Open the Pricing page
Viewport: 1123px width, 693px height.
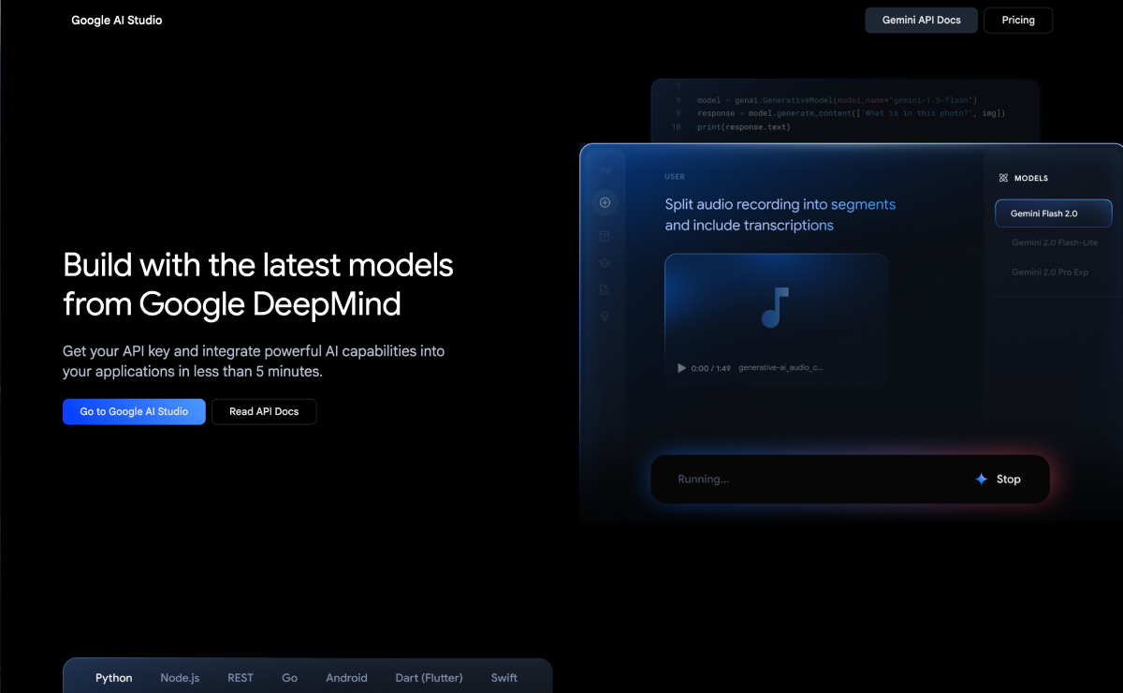pyautogui.click(x=1018, y=20)
